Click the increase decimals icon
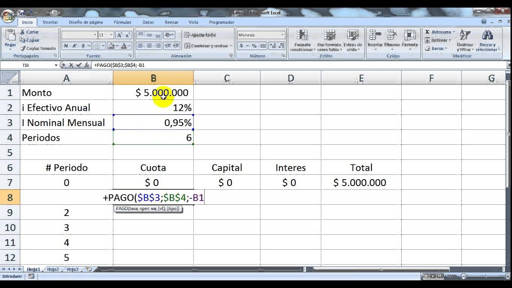Screen dimensions: 512x288 (273, 46)
